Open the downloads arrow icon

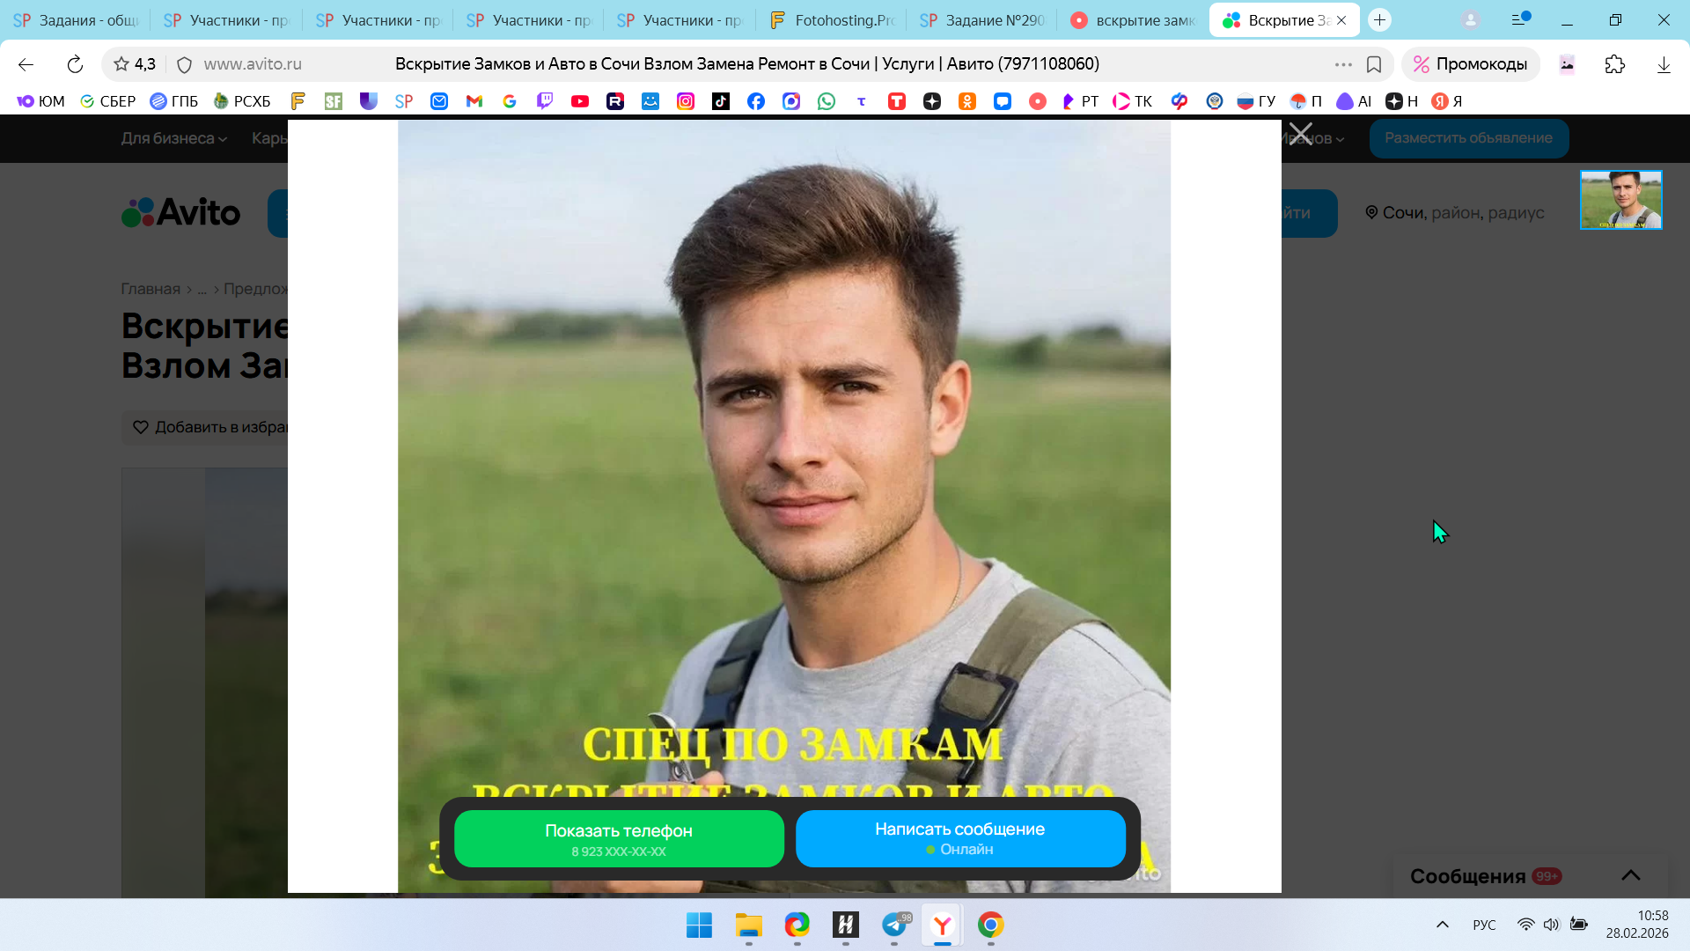click(x=1663, y=64)
